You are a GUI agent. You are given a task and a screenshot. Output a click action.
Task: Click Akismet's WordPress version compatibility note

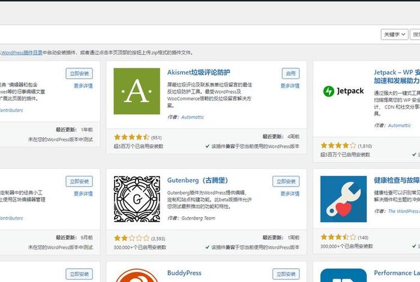pyautogui.click(x=253, y=146)
